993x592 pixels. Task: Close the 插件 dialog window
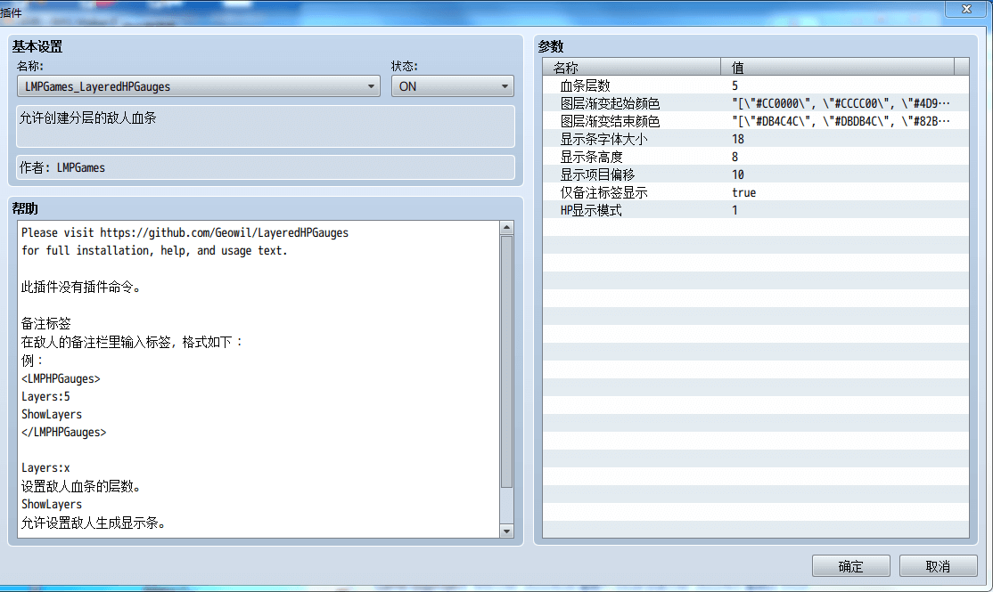[x=966, y=9]
